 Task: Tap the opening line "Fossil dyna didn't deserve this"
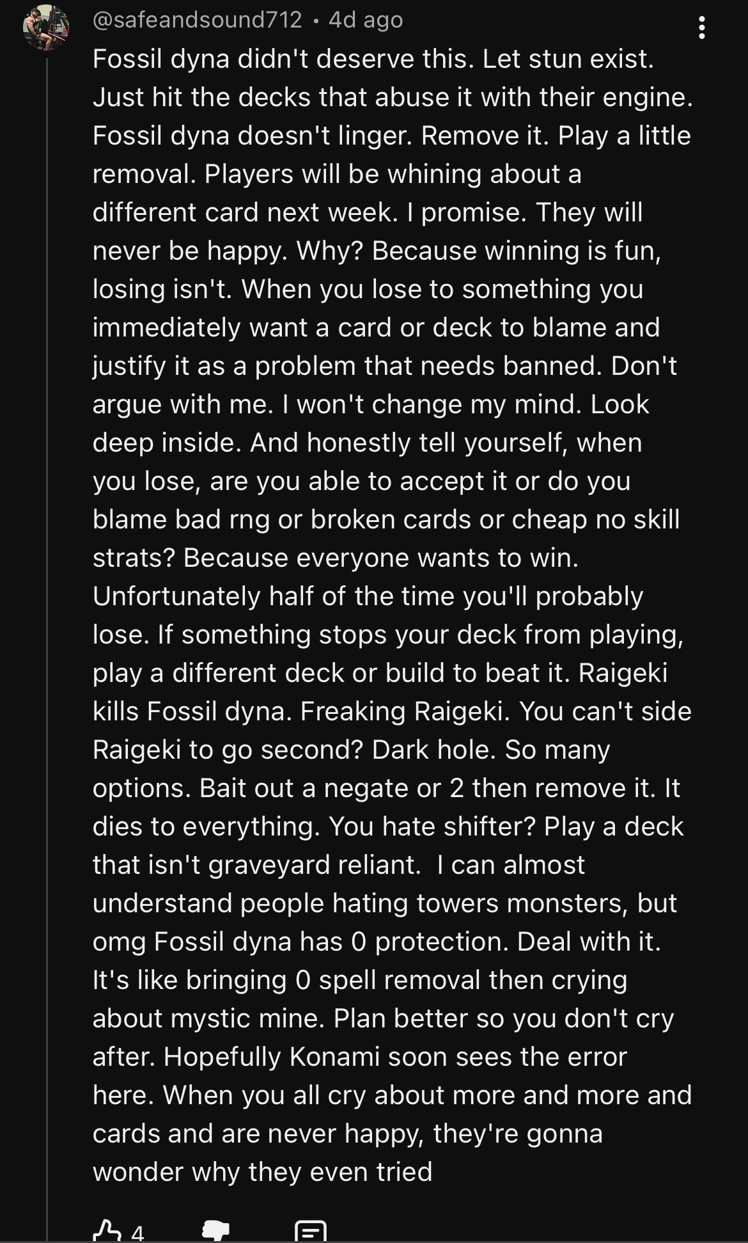tap(283, 59)
